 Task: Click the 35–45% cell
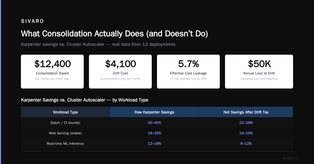click(154, 123)
